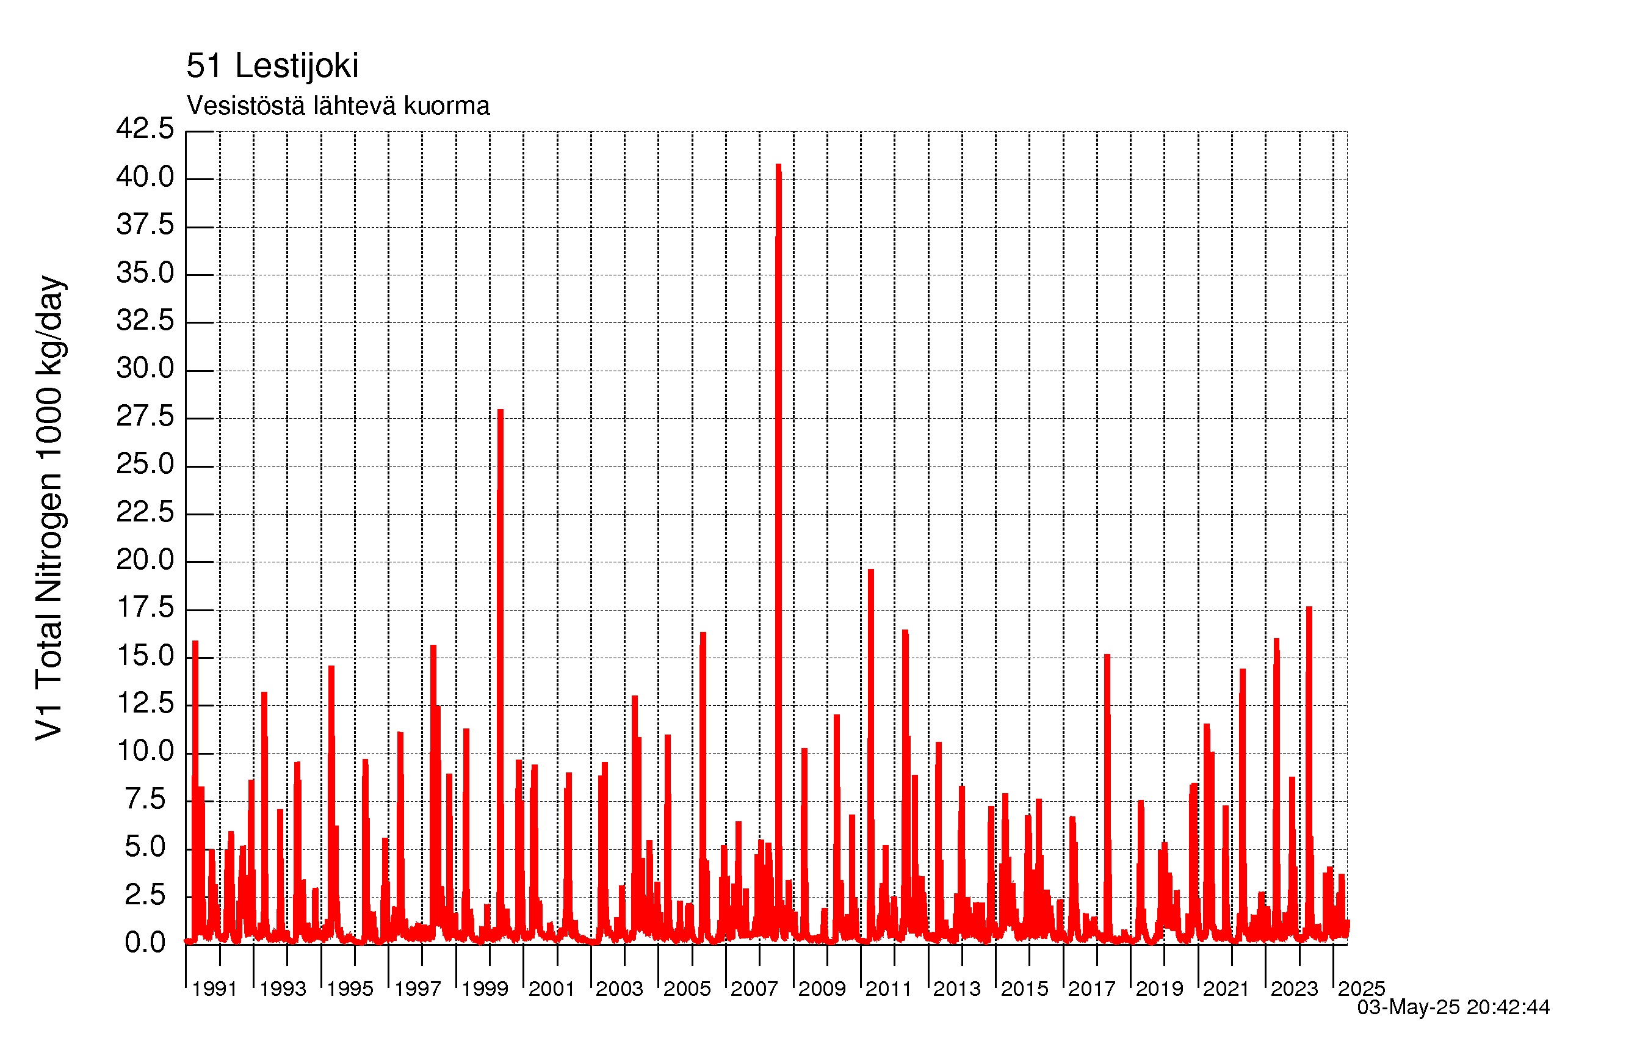Click y-axis value 32.5
Screen dimensions: 1648x1038
145,321
